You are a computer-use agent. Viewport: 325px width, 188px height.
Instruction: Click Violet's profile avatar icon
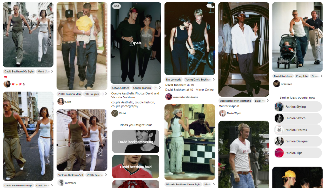click(x=115, y=113)
